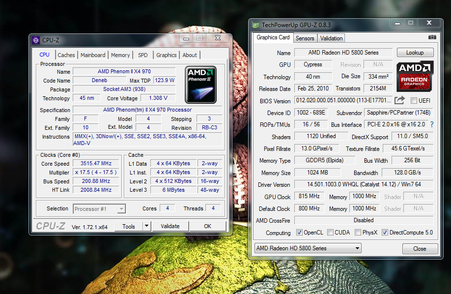451x294 pixels.
Task: Click the Shaders value 1120 Unified
Action: click(321, 136)
